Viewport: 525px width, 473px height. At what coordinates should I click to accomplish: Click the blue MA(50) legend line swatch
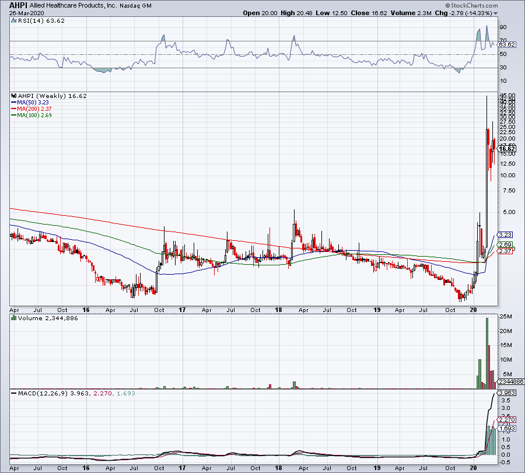[x=14, y=103]
